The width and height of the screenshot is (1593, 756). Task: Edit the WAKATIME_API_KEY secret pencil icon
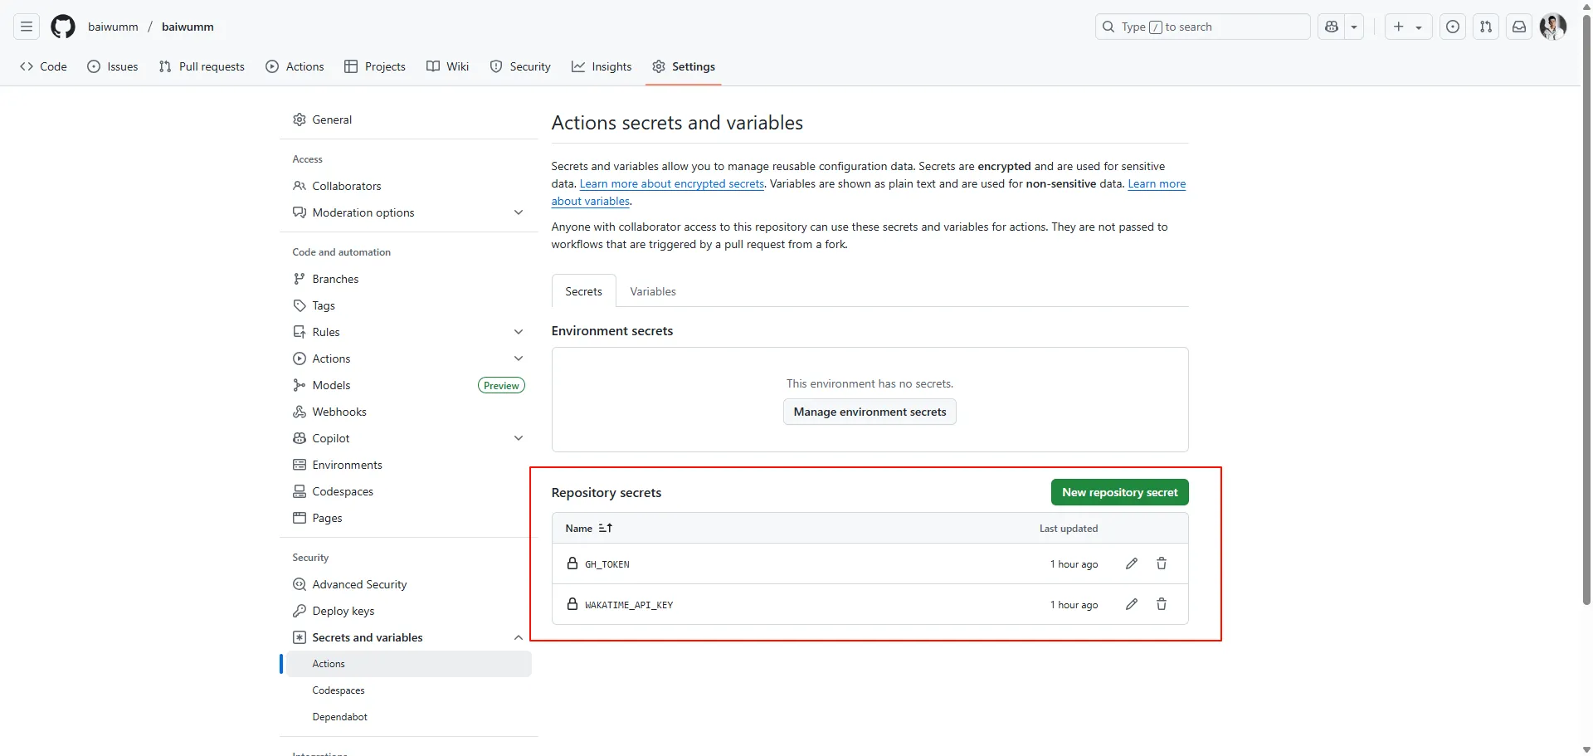[x=1132, y=604]
